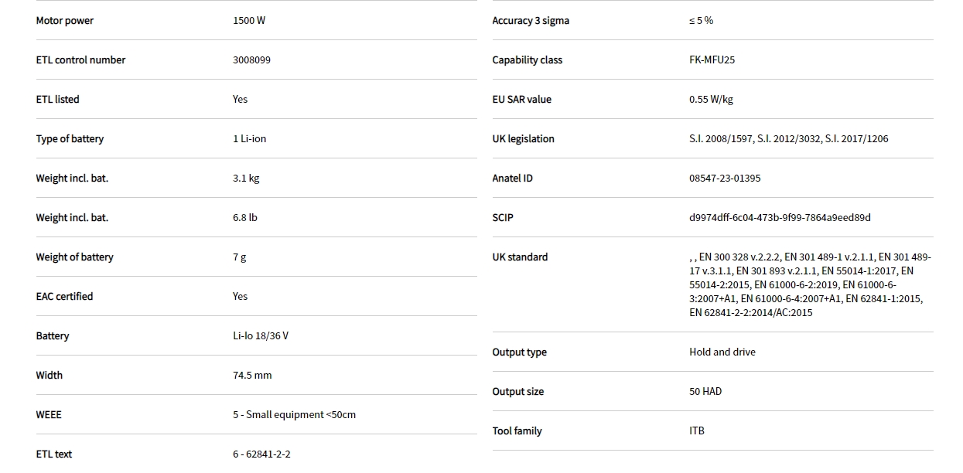This screenshot has width=963, height=473.
Task: Click the WEEE small equipment category value
Action: (294, 415)
